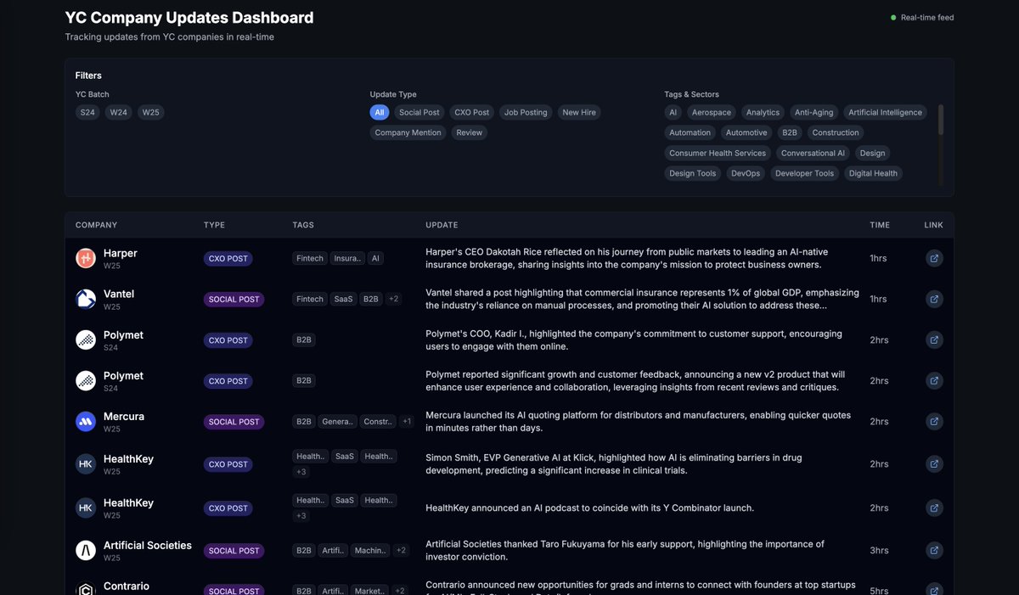Click the Artificial Societies logo
This screenshot has width=1019, height=595.
[x=86, y=550]
